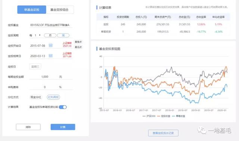Screen dimensions: 239x141
Task: Click the start date field 2015-07-08
Action: click(x=38, y=46)
